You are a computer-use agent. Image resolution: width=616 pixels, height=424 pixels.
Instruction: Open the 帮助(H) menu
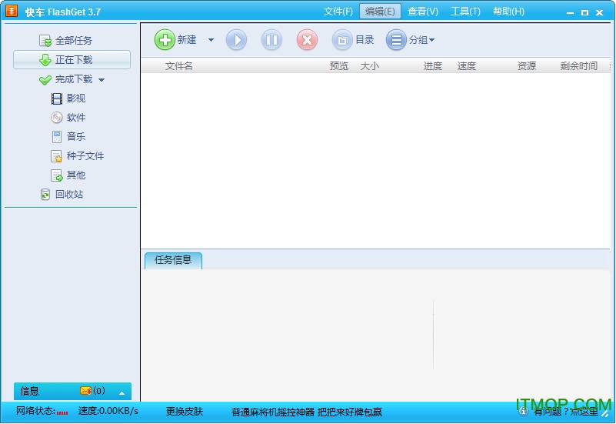click(508, 12)
